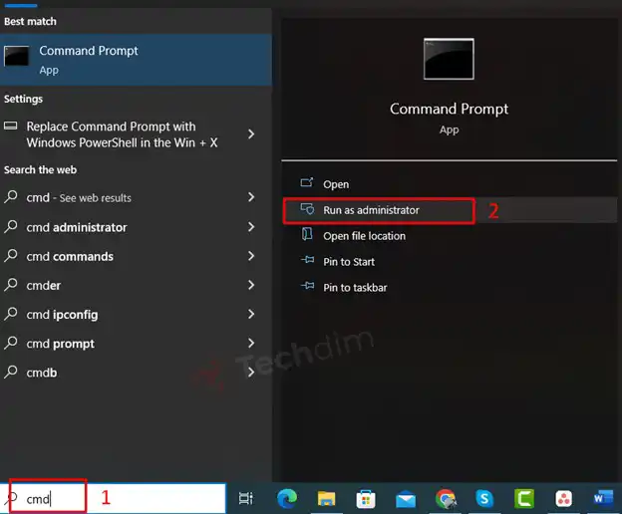
Task: Expand the 'cmd ipconfig' suggestion chevron
Action: (251, 314)
